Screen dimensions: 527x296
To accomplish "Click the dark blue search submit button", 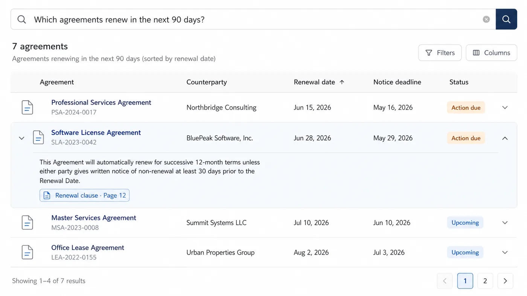I will pyautogui.click(x=506, y=19).
